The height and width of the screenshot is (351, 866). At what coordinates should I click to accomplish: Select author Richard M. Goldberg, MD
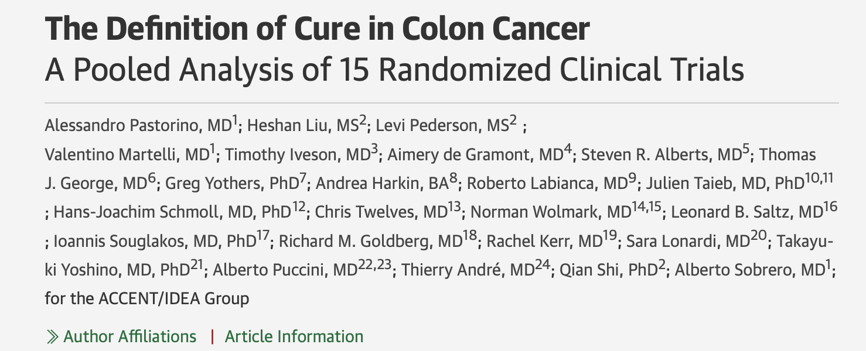(x=375, y=241)
